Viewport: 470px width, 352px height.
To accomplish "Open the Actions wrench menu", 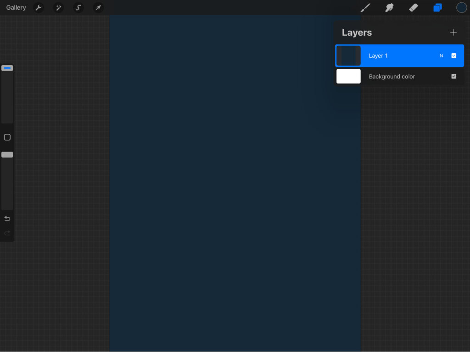I will click(39, 8).
